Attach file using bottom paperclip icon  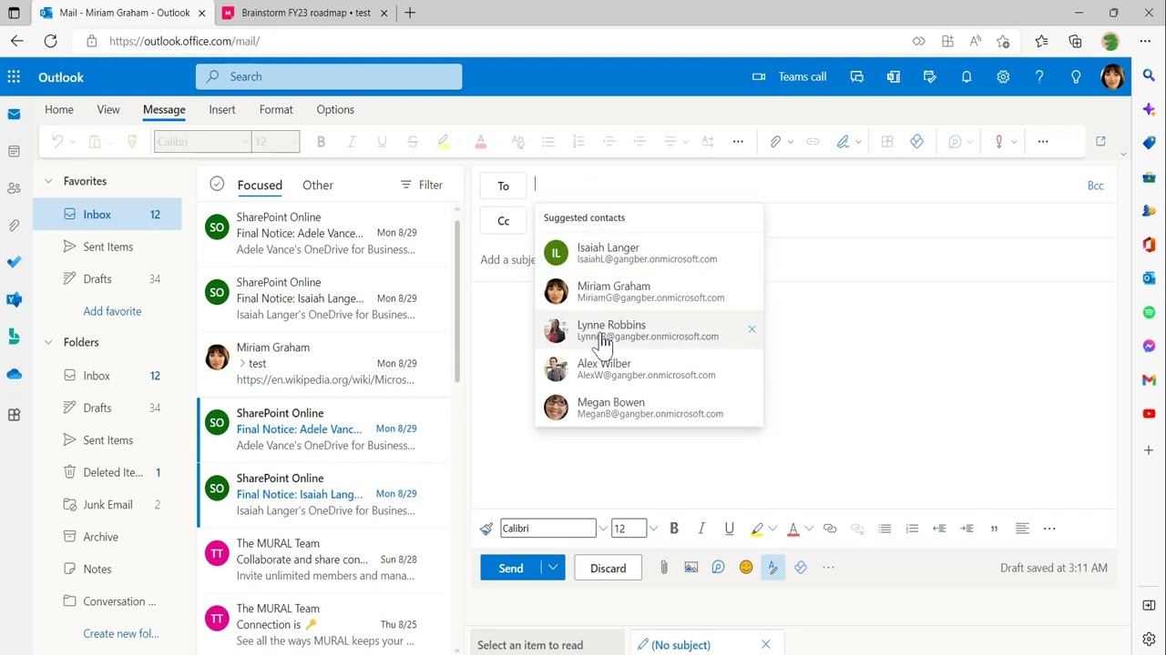[664, 568]
